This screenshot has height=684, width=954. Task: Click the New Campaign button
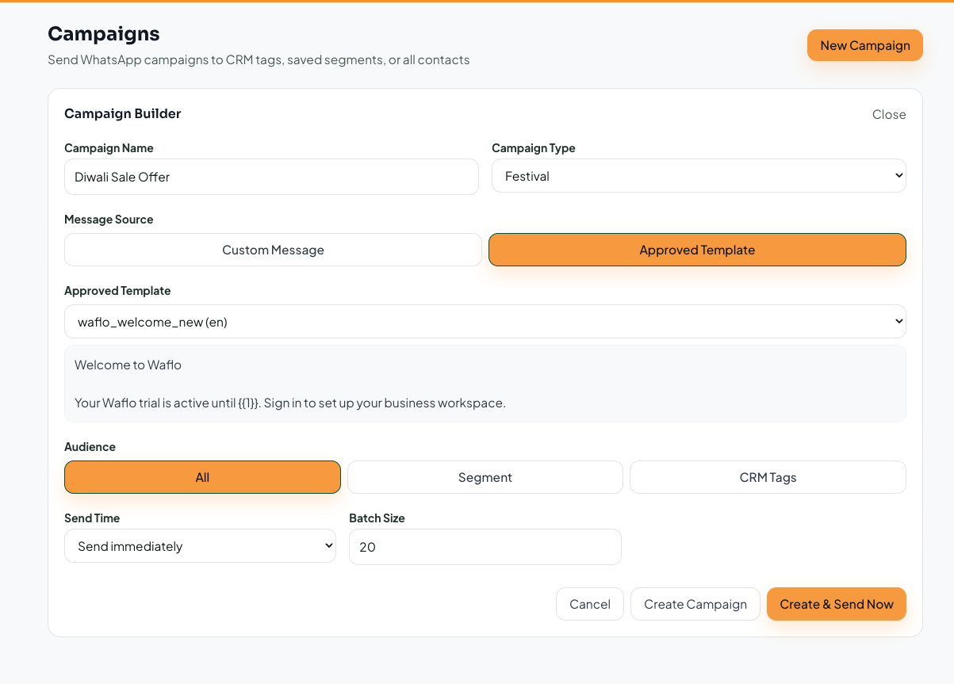point(864,45)
